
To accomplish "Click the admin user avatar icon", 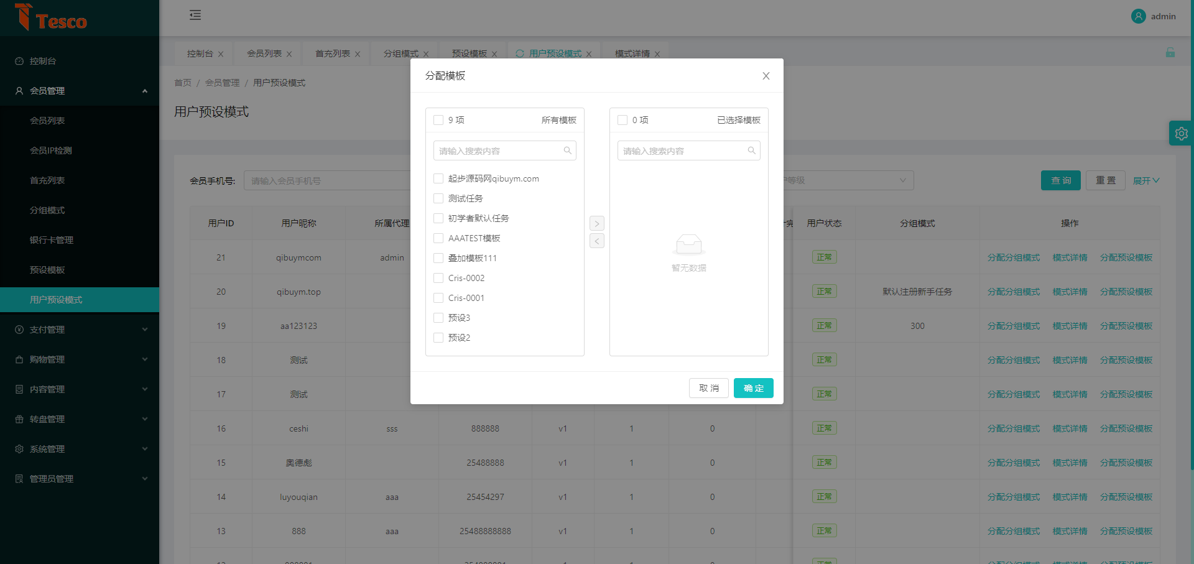I will pyautogui.click(x=1138, y=16).
